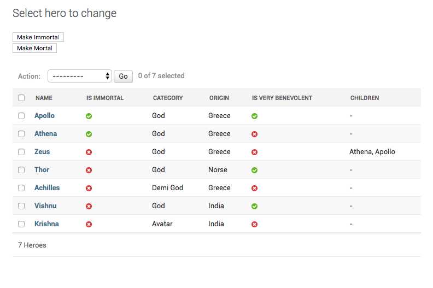The width and height of the screenshot is (433, 288).
Task: Click the Make Mortal button
Action: pos(34,48)
